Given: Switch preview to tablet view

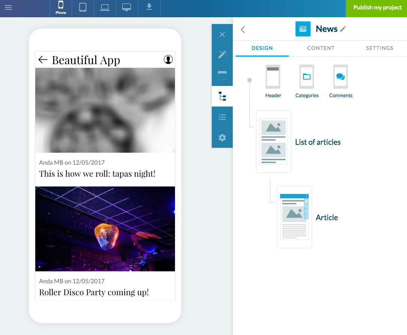Looking at the screenshot, I should tap(83, 8).
